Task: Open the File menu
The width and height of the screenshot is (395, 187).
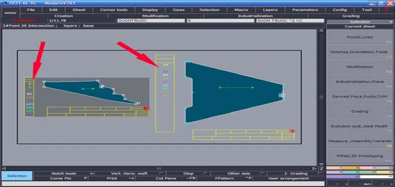Action: [31, 10]
